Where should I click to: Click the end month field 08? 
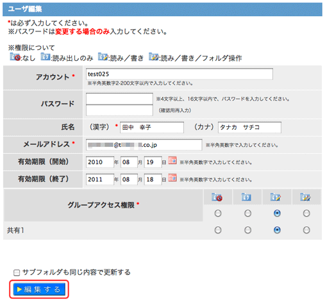(129, 179)
